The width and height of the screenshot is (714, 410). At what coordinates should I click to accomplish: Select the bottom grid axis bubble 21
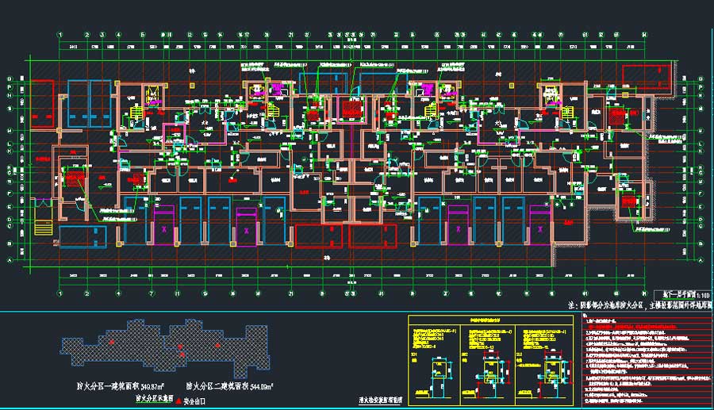point(290,294)
